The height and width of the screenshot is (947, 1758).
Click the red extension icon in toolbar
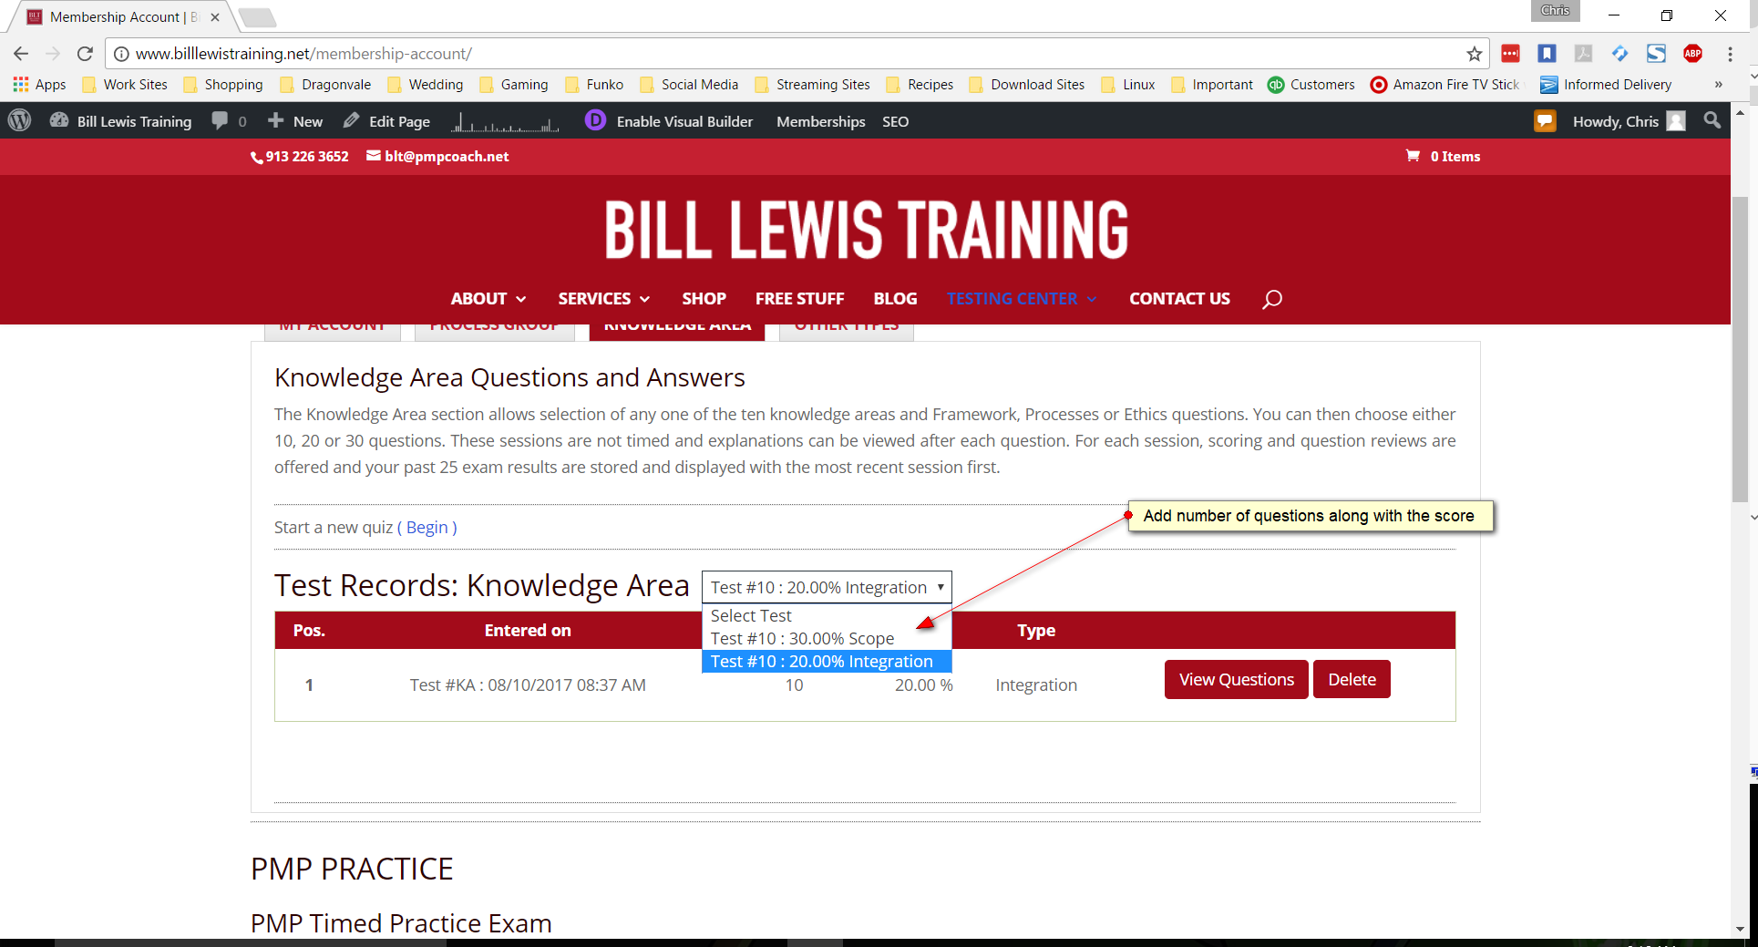coord(1510,54)
